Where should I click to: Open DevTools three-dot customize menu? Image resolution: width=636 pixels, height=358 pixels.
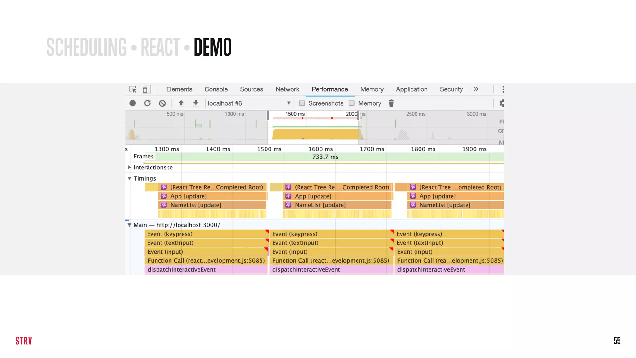503,89
